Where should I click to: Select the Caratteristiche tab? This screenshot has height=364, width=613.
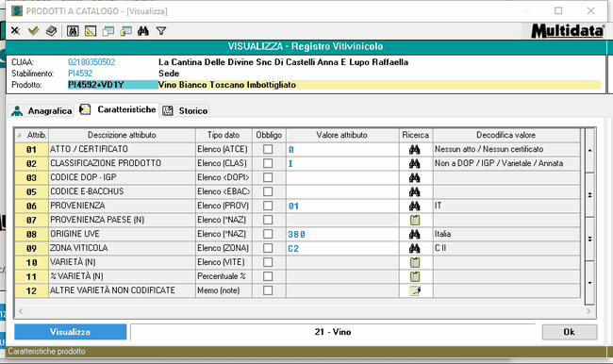click(117, 109)
